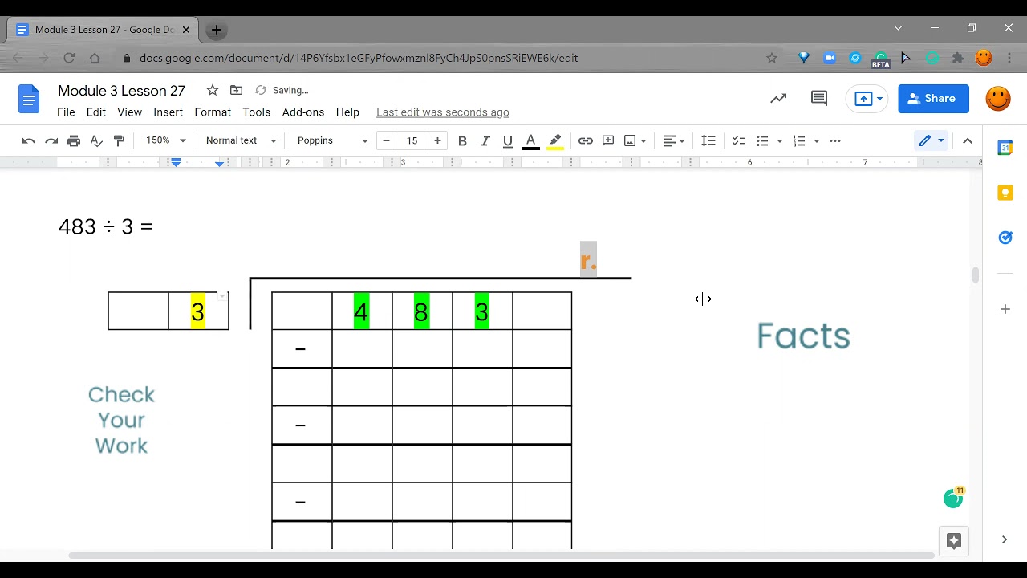The image size is (1027, 578).
Task: Open a new Chrome tab
Action: 216,30
